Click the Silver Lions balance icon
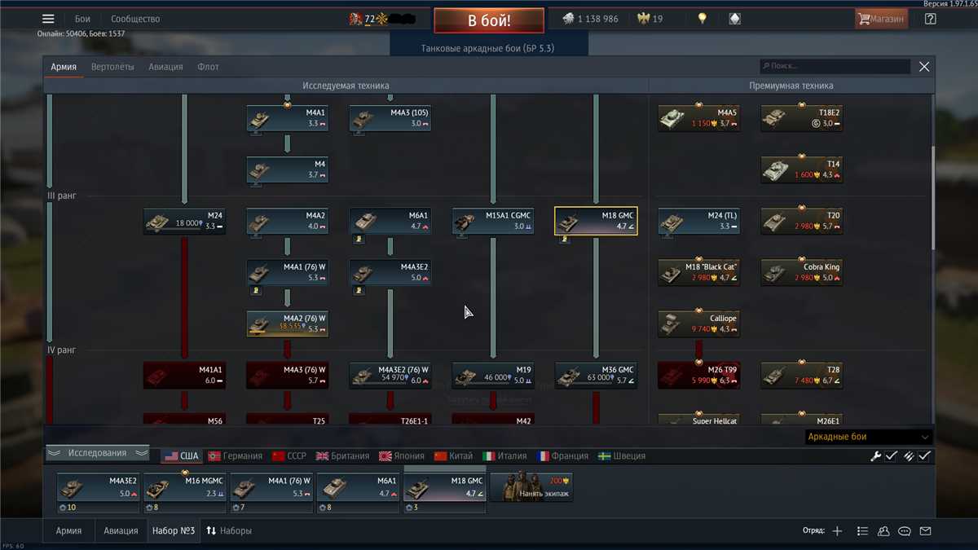 pos(568,19)
